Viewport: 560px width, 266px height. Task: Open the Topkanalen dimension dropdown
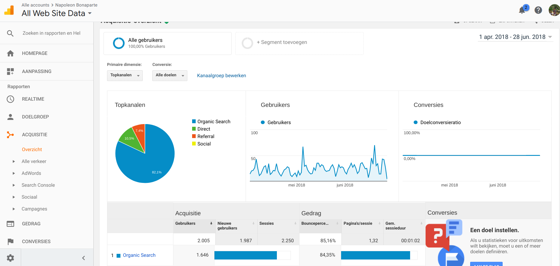point(125,75)
